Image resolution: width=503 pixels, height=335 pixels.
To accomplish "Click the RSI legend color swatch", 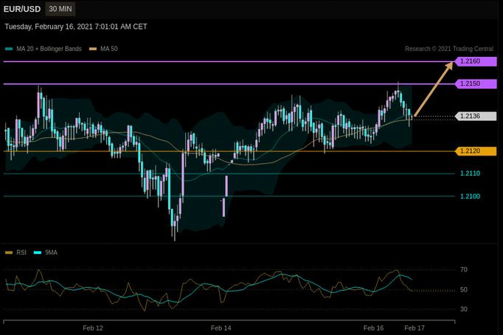I will 9,252.
